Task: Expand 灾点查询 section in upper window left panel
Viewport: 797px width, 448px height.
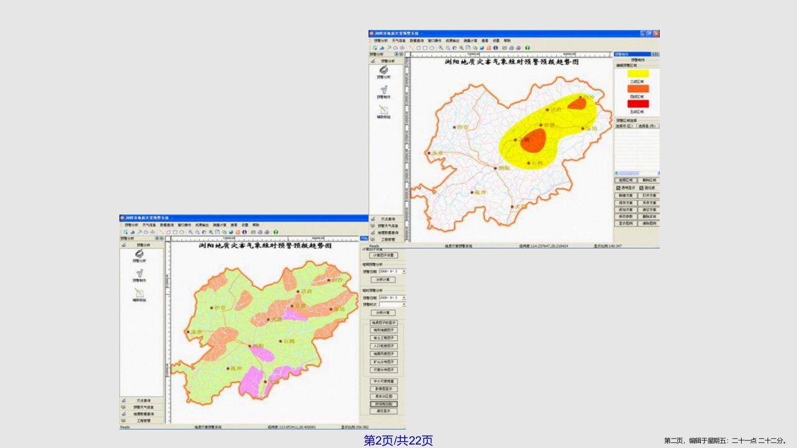Action: pyautogui.click(x=388, y=219)
